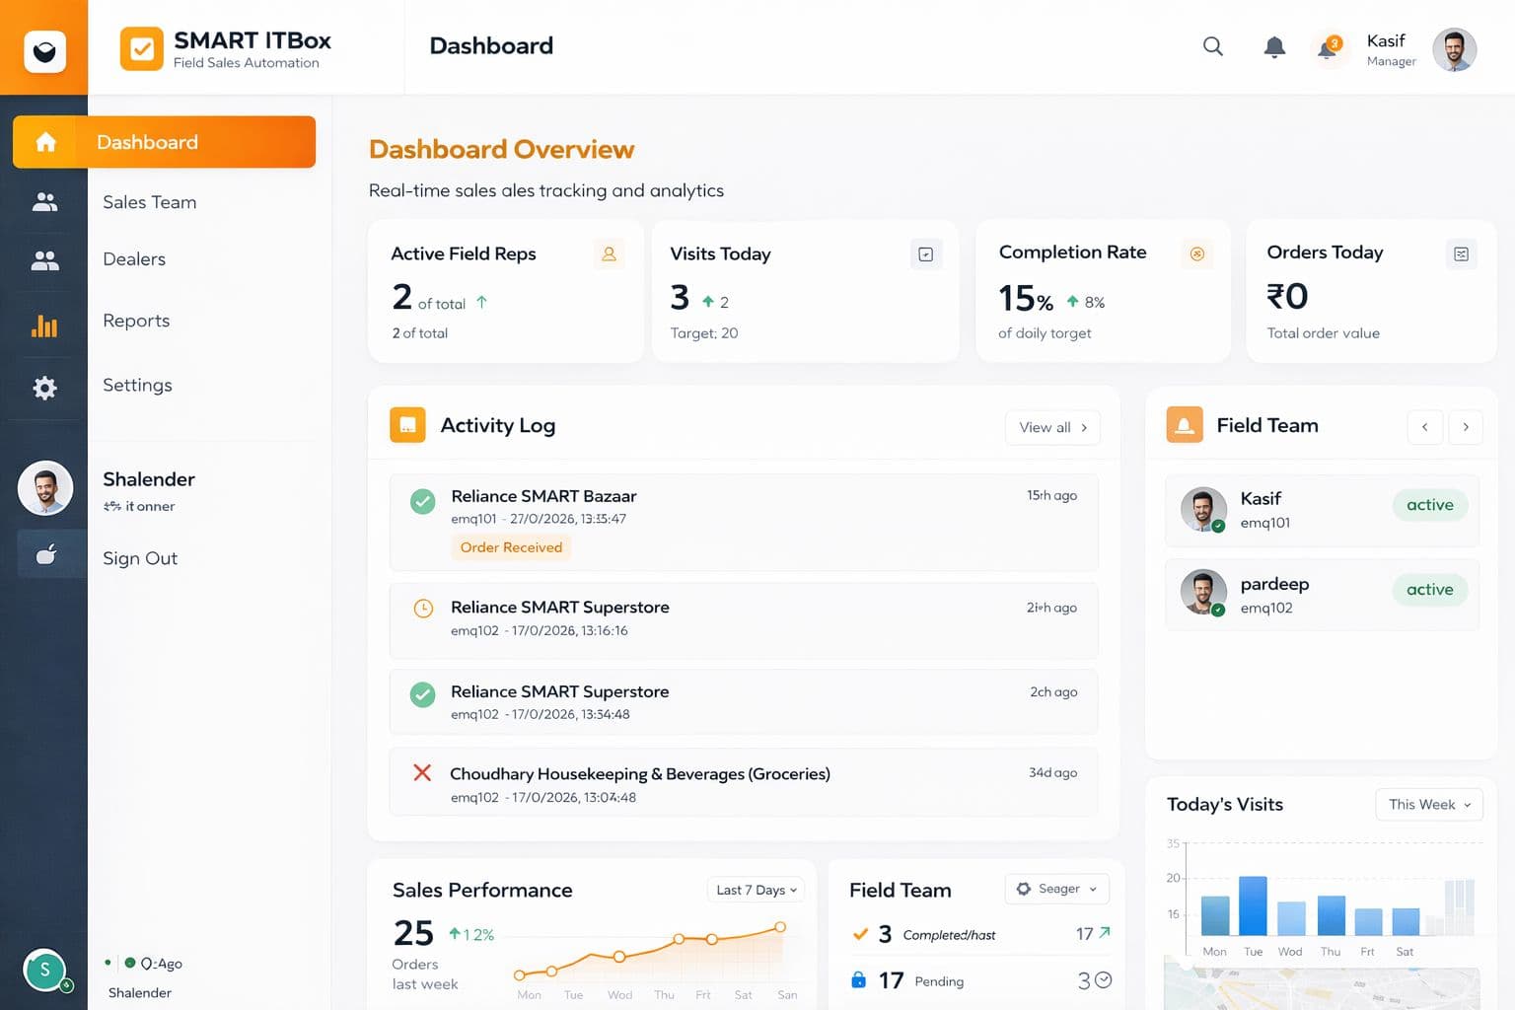The height and width of the screenshot is (1010, 1515).
Task: Open the This Week dropdown
Action: (1429, 805)
